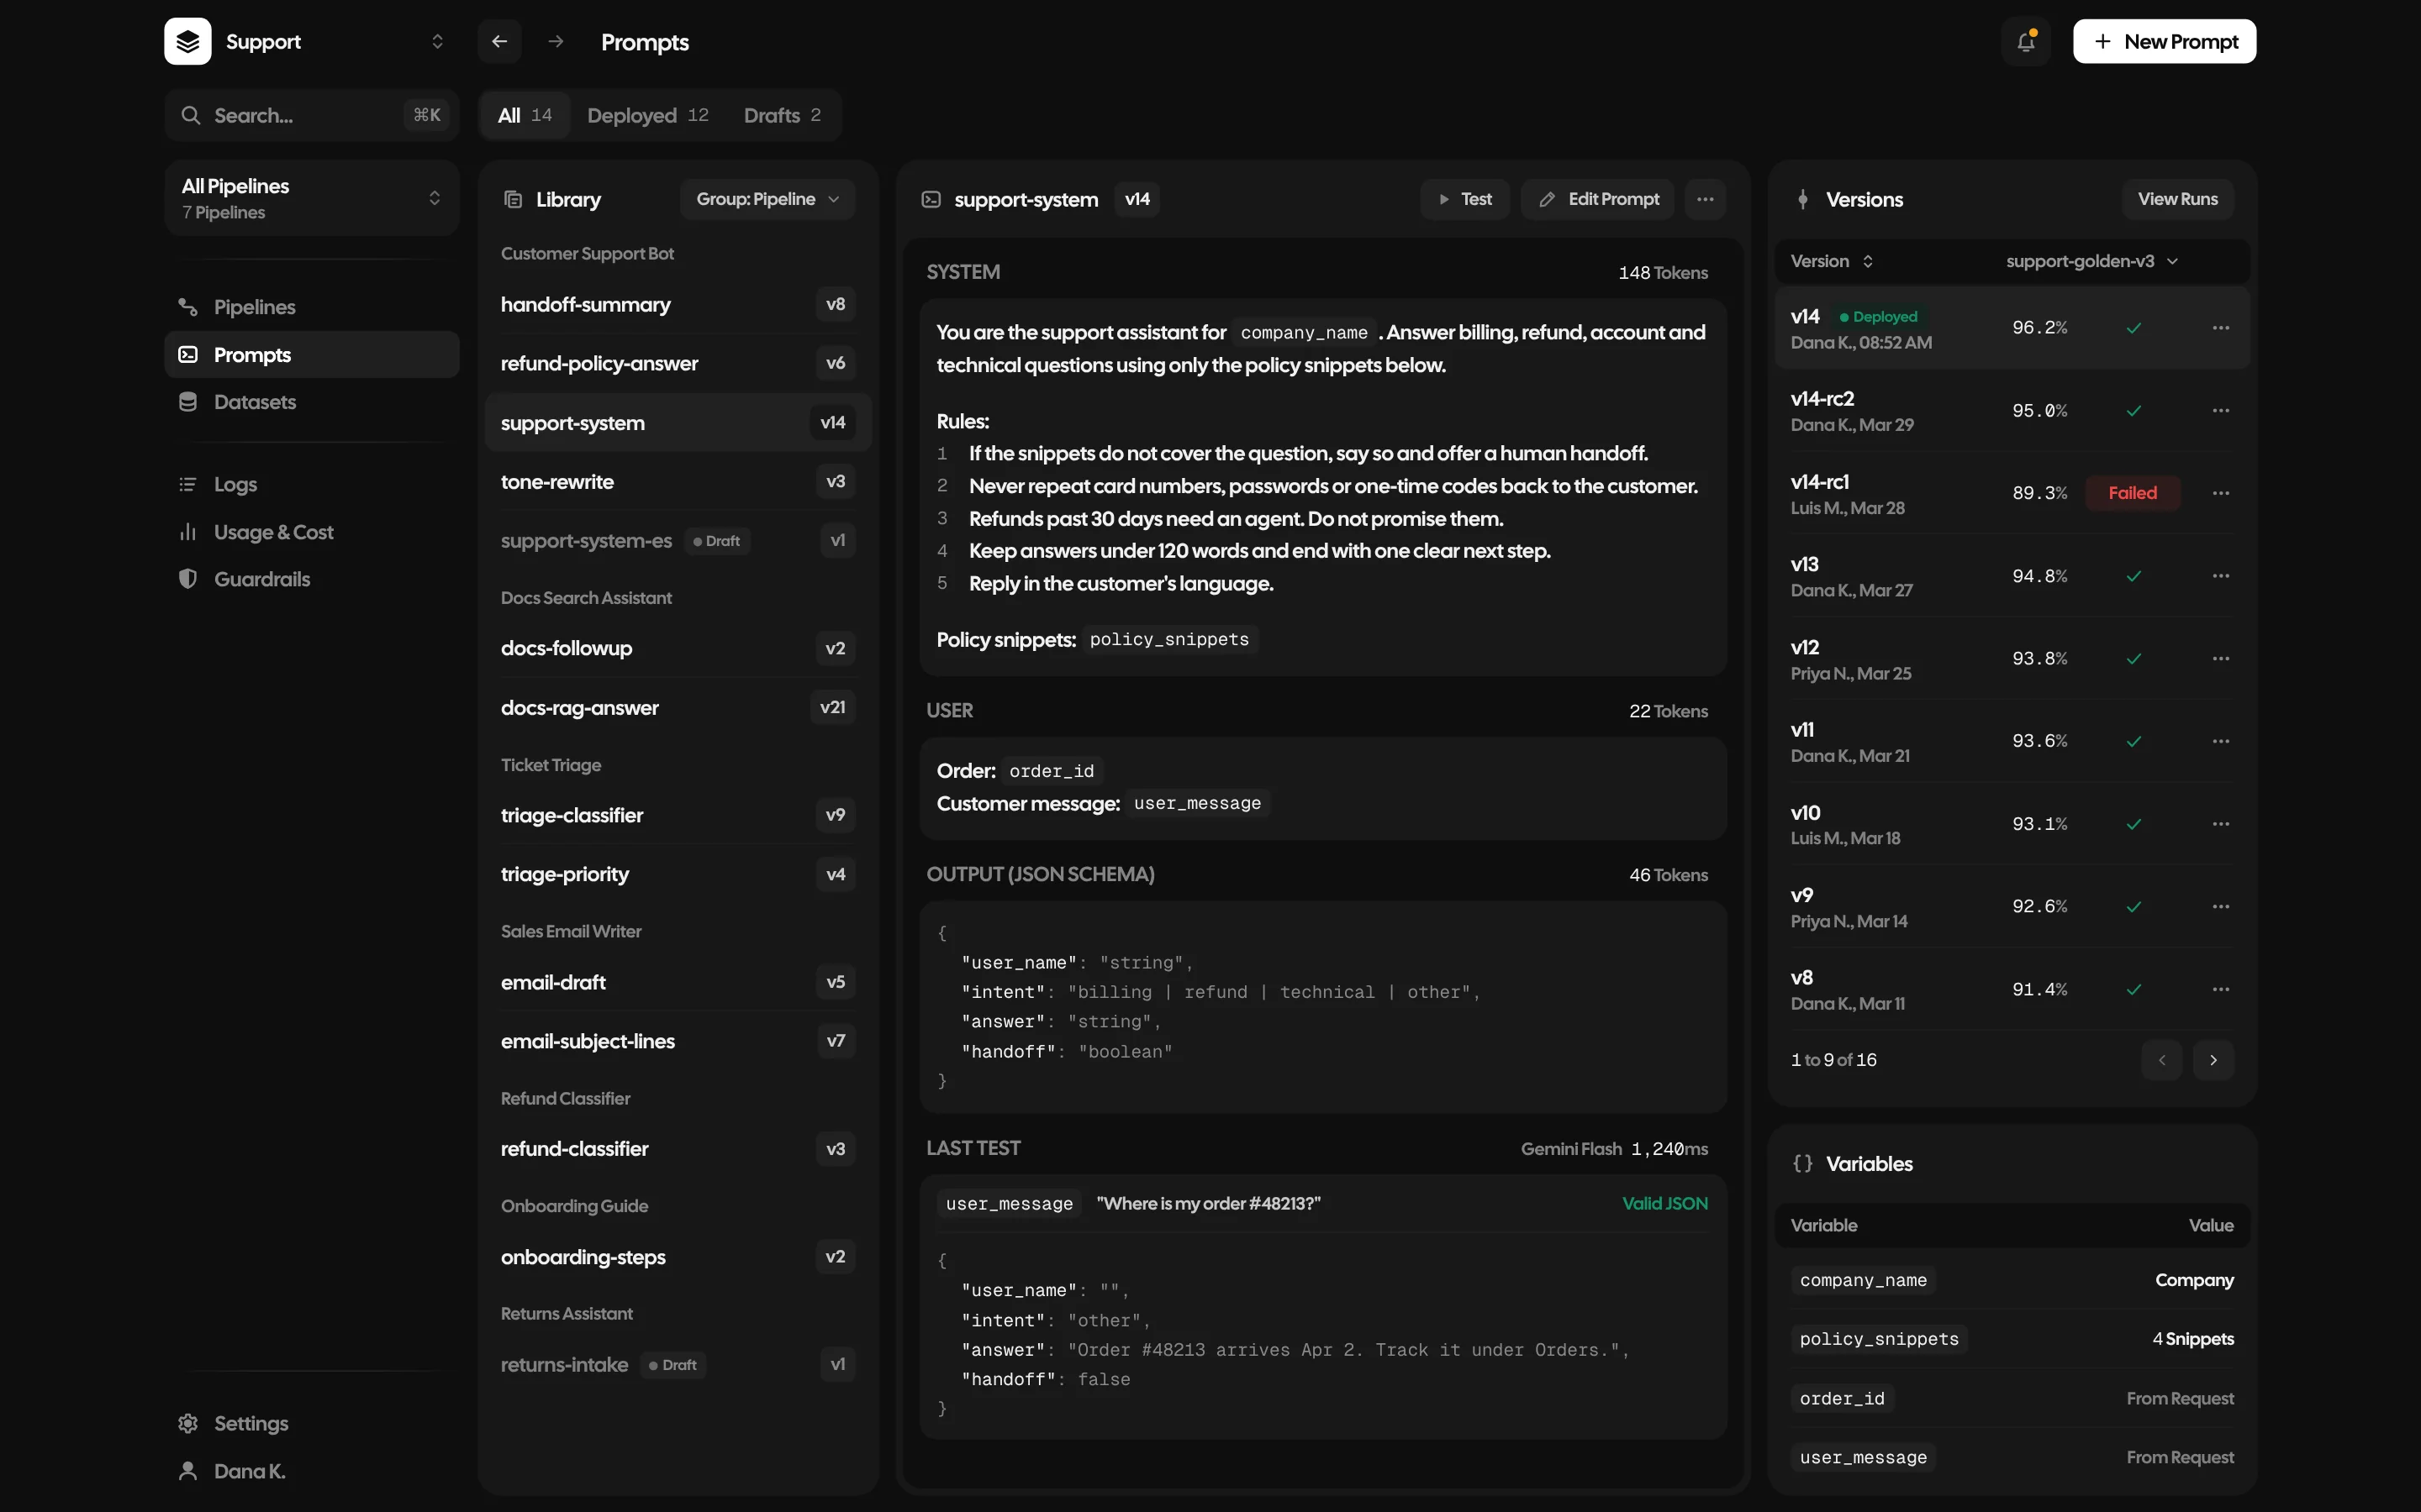Open Dana K. user profile
This screenshot has width=2421, height=1512.
pos(311,1470)
